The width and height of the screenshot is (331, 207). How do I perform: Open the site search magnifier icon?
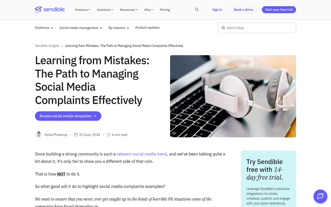point(197,9)
